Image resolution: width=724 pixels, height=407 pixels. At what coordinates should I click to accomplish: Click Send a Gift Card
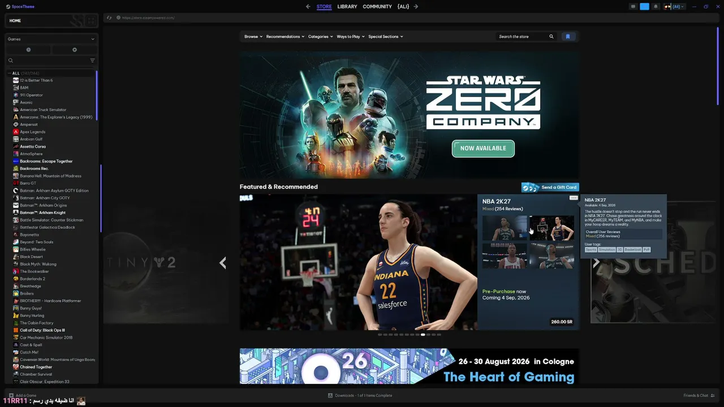[x=550, y=188]
